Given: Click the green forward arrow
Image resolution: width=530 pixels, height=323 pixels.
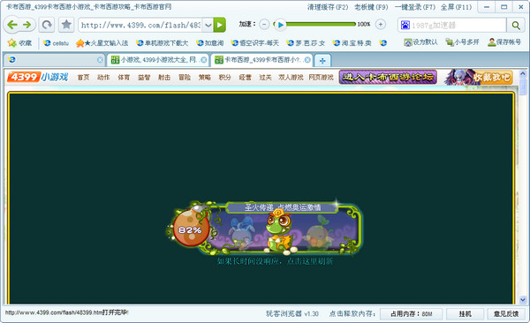Looking at the screenshot, I should 27,25.
